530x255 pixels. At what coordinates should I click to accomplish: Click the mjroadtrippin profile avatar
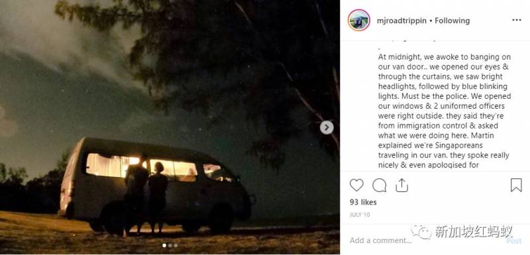tap(358, 21)
